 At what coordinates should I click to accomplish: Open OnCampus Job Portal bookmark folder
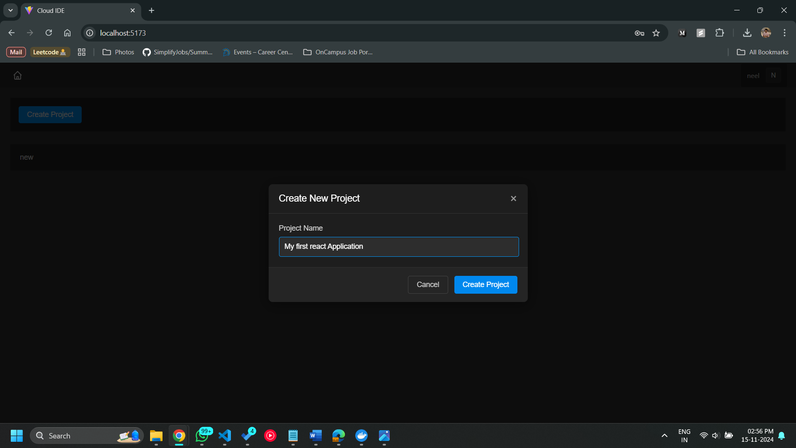[338, 52]
